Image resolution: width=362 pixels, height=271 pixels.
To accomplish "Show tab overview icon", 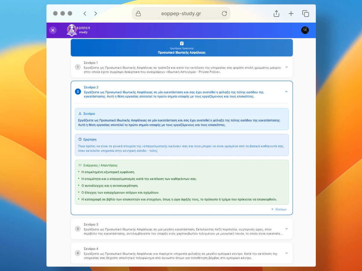I will (x=306, y=14).
